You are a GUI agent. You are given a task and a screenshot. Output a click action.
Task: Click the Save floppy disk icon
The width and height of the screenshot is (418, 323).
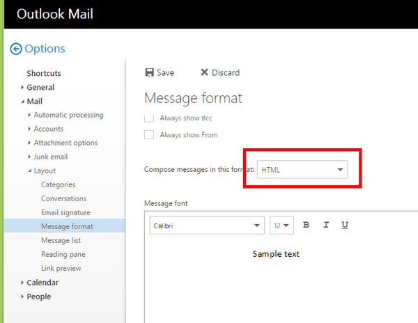(x=149, y=72)
